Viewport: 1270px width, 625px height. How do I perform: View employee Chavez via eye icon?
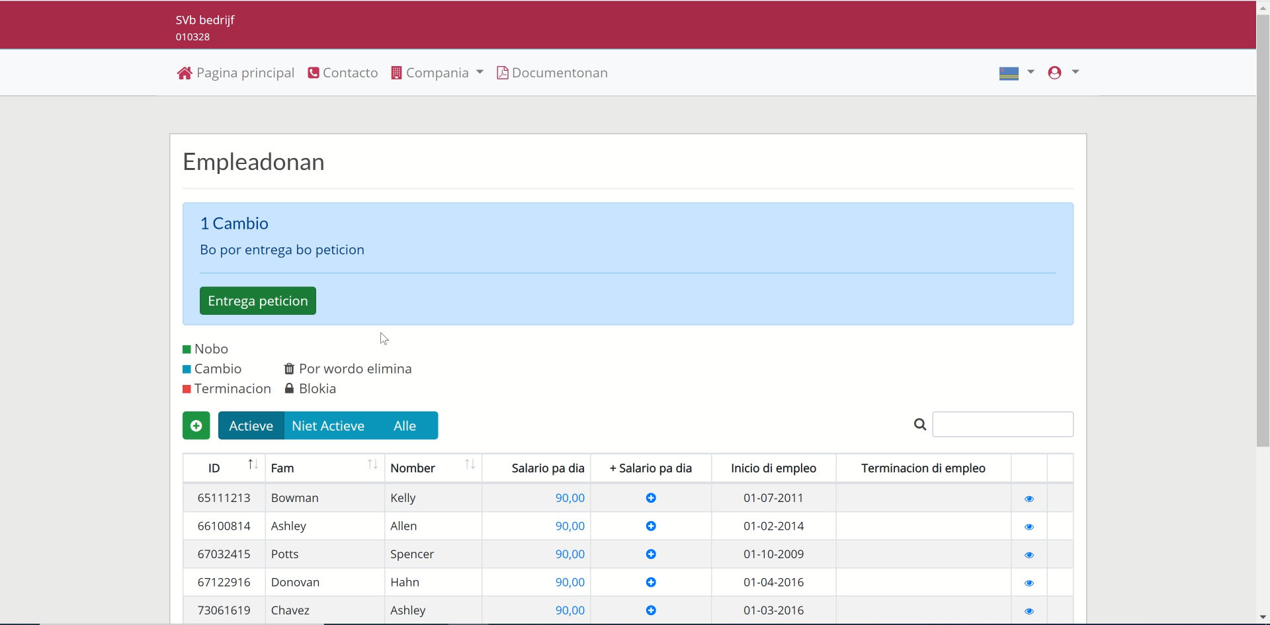coord(1029,611)
